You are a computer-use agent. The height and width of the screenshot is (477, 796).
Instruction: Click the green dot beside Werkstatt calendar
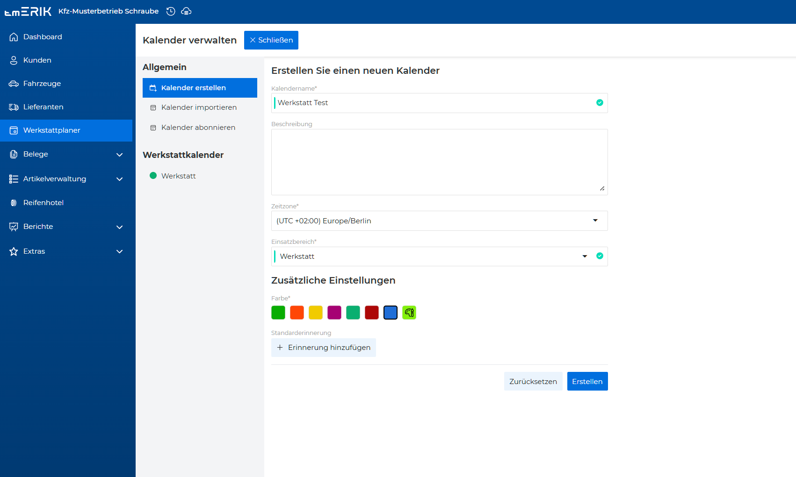point(153,176)
